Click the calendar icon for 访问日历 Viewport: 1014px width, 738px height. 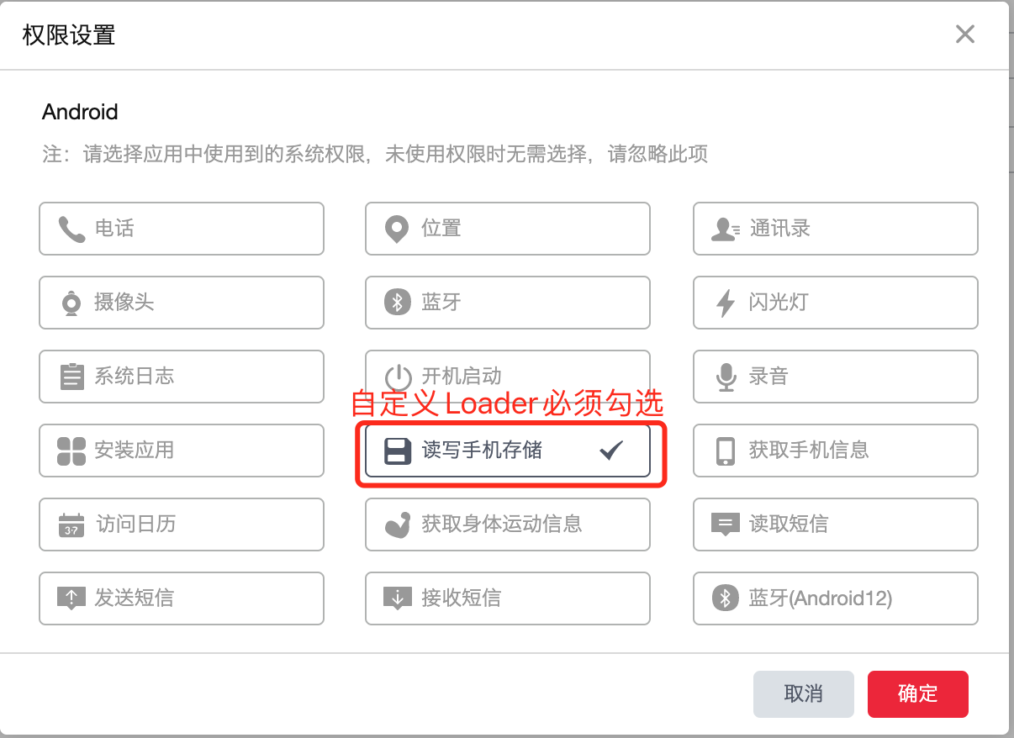pos(71,525)
